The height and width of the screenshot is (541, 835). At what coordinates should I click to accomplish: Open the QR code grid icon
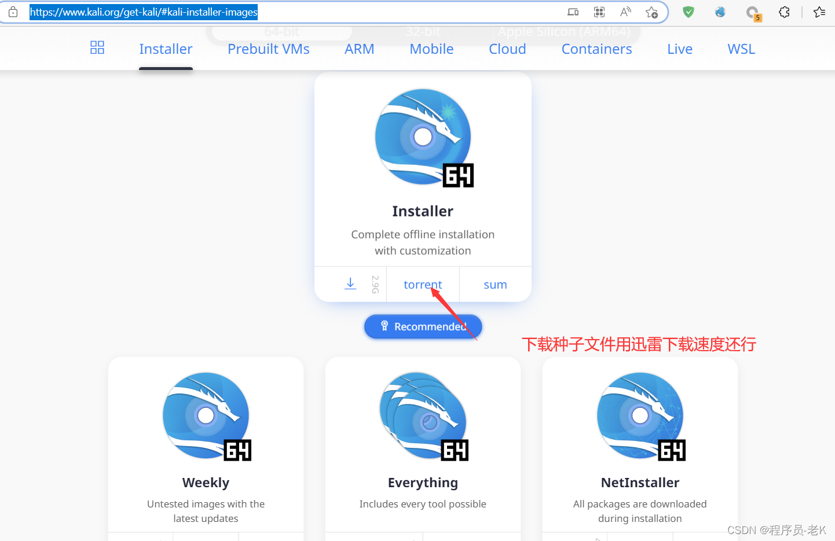click(599, 12)
